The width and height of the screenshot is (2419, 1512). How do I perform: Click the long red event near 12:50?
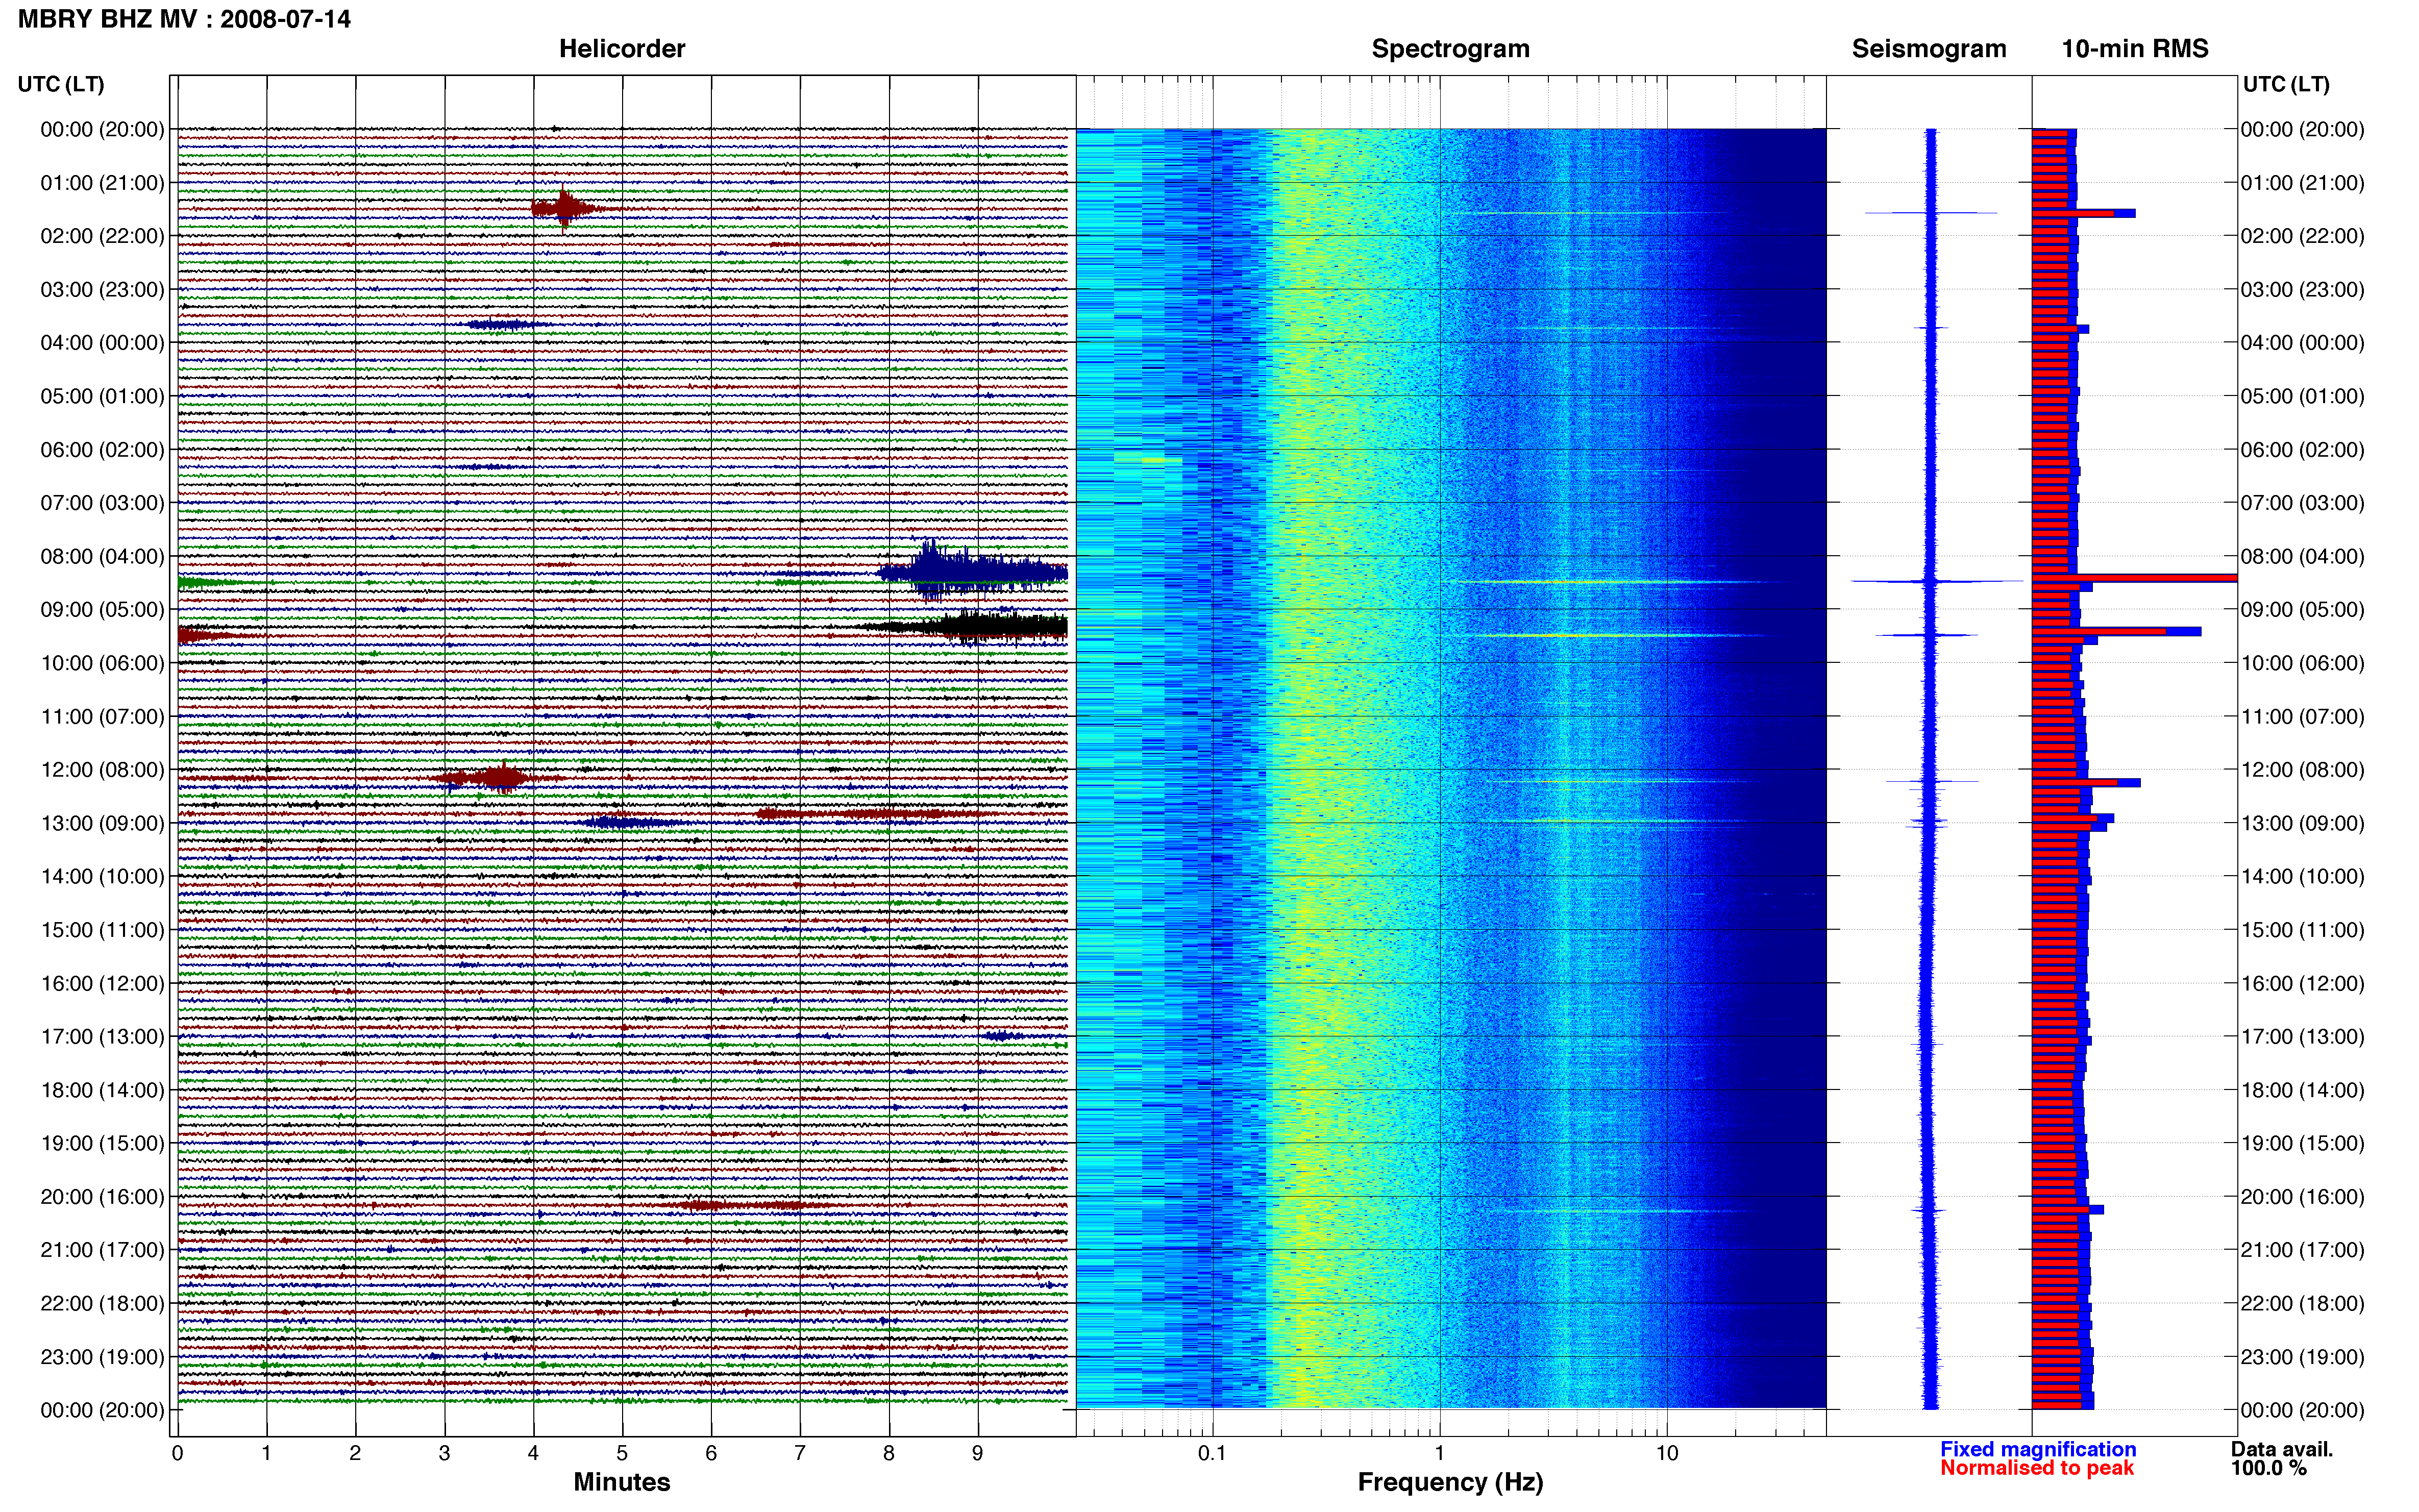click(x=875, y=814)
